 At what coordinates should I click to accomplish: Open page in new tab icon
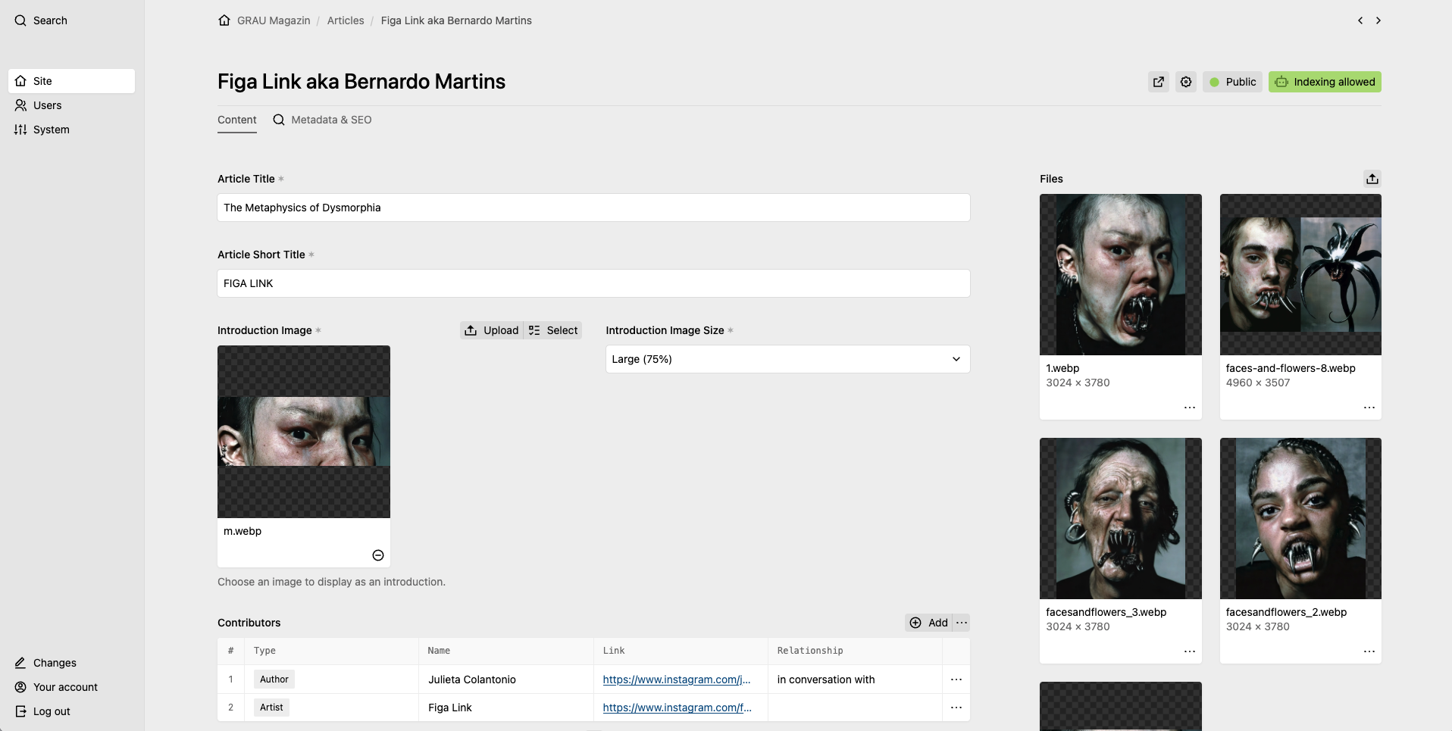[x=1159, y=82]
